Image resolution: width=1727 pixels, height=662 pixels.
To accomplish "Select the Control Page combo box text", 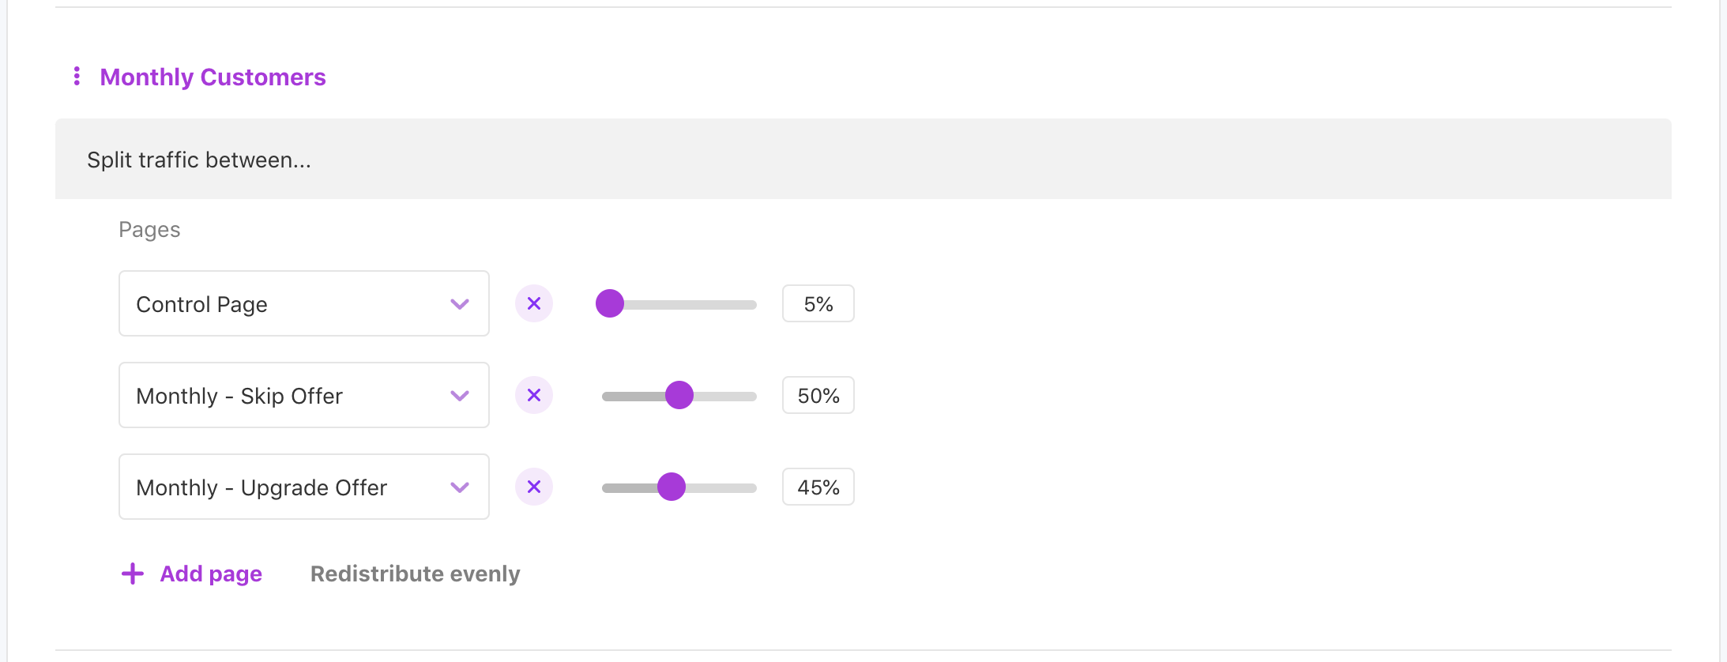I will pos(202,305).
